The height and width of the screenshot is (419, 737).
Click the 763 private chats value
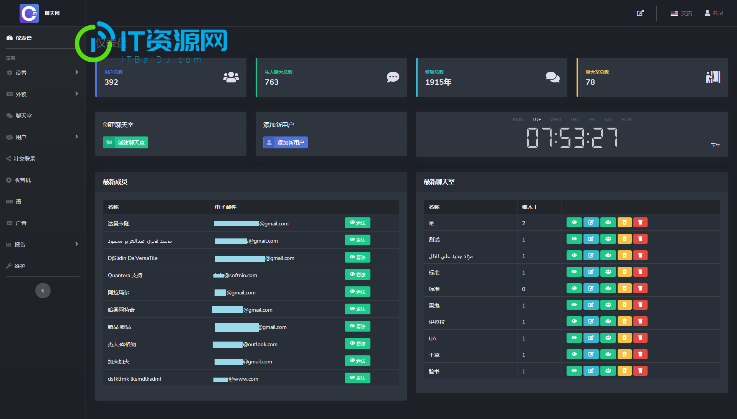point(272,82)
